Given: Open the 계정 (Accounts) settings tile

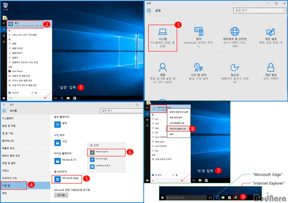Looking at the screenshot, I should [164, 71].
